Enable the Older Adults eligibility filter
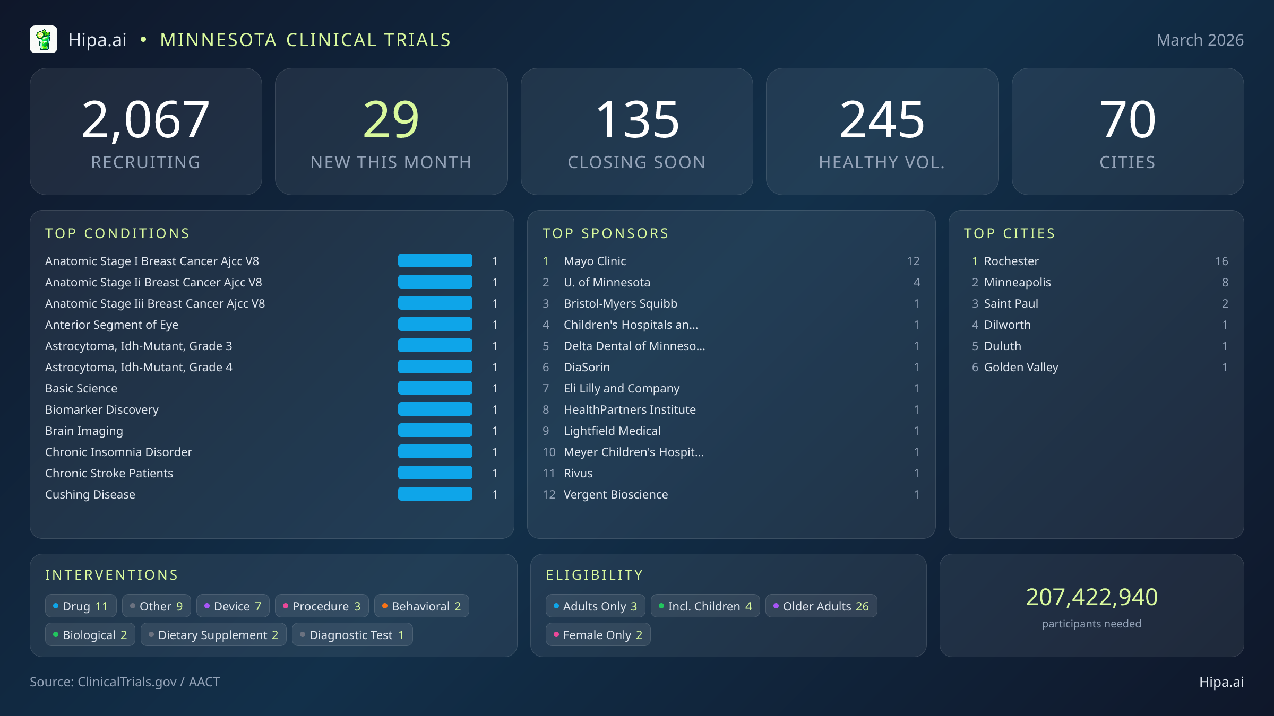The width and height of the screenshot is (1274, 716). [821, 606]
